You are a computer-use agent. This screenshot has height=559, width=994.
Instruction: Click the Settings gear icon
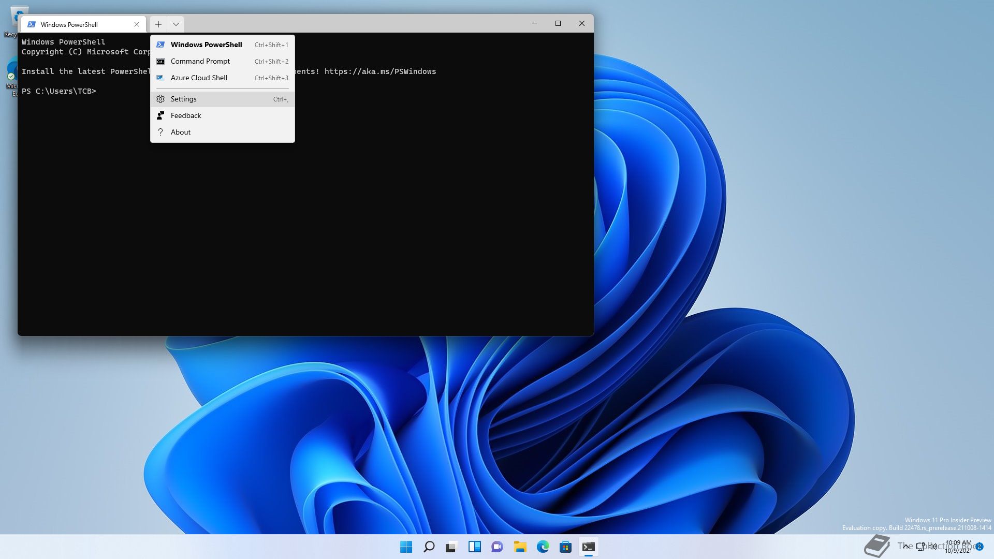[160, 99]
